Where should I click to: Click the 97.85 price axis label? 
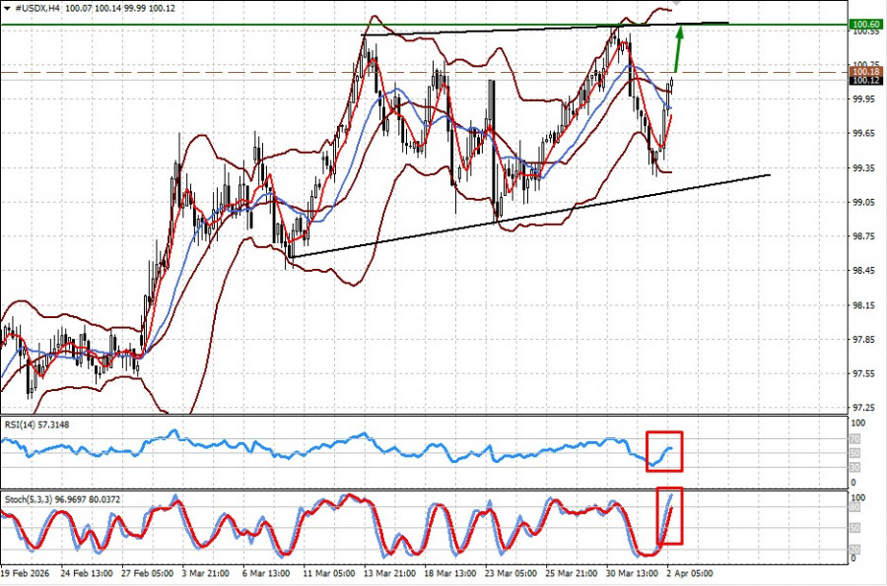click(x=864, y=339)
